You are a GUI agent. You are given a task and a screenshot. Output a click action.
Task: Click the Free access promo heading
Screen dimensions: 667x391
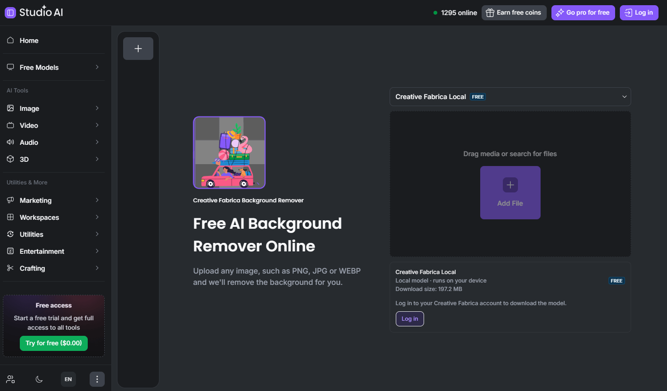[54, 305]
